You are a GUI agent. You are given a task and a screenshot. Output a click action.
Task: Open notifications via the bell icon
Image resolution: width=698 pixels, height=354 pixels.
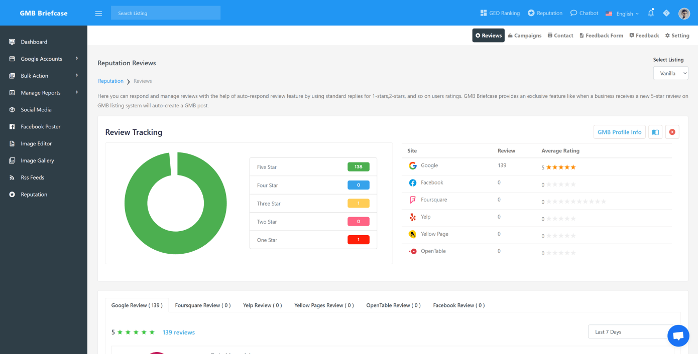tap(651, 13)
